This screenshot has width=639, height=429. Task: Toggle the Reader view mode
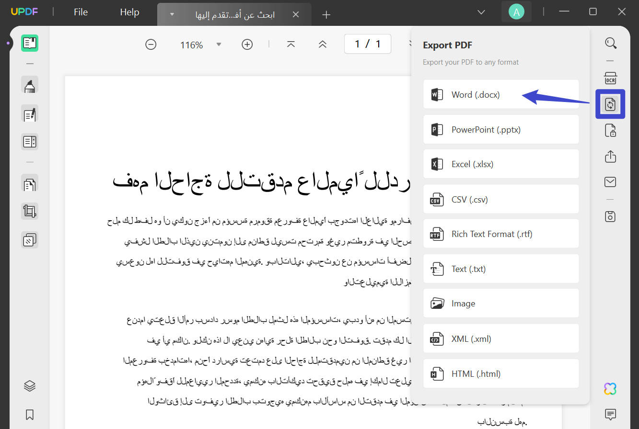coord(30,43)
